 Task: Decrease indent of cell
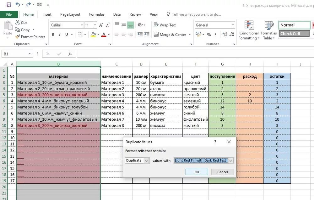click(x=140, y=34)
